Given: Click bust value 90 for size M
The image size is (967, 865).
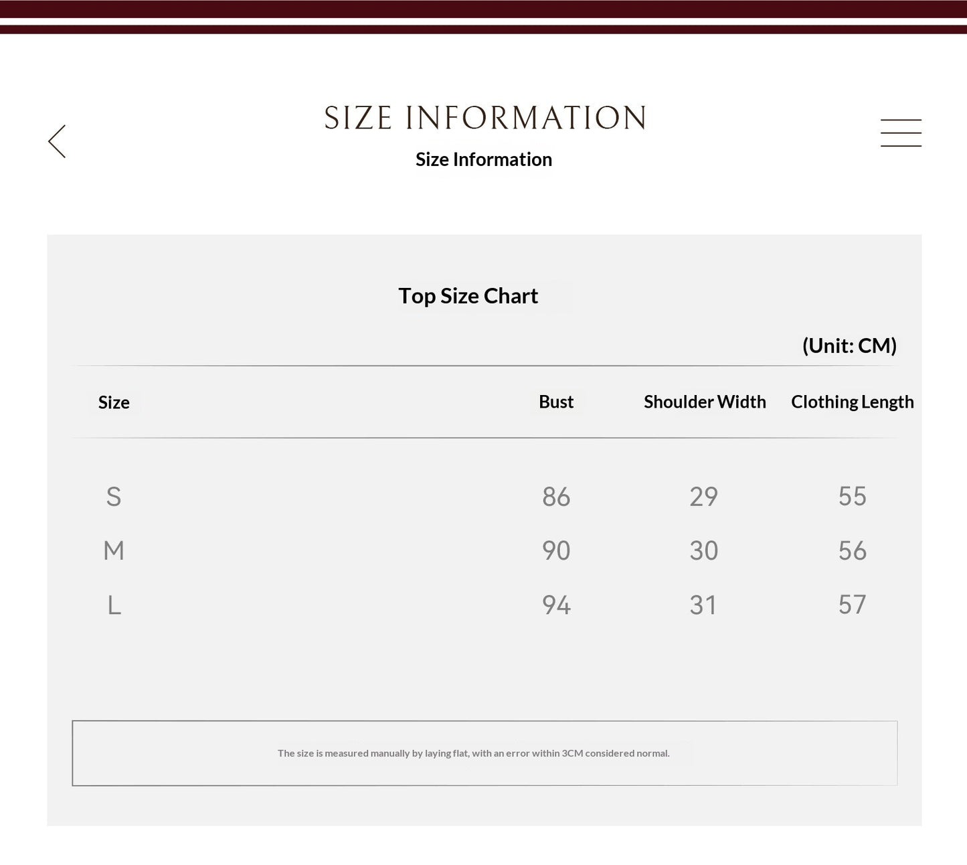Looking at the screenshot, I should point(556,551).
